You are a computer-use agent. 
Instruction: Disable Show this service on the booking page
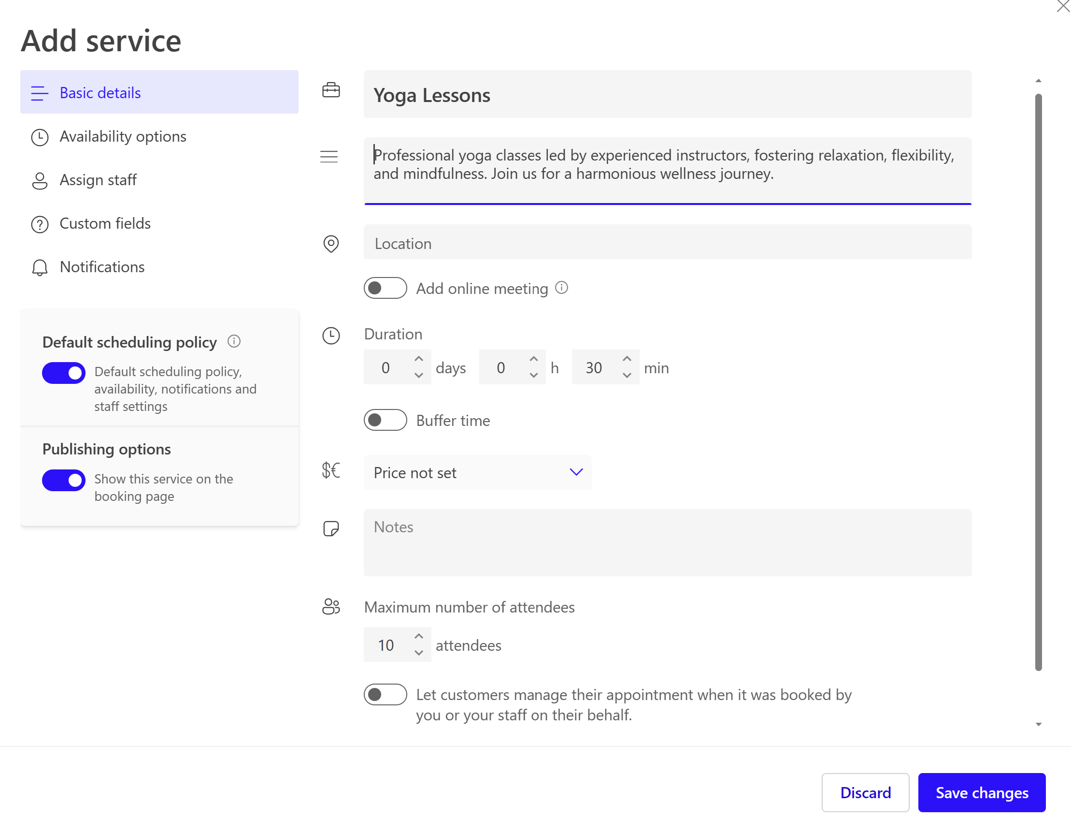64,480
